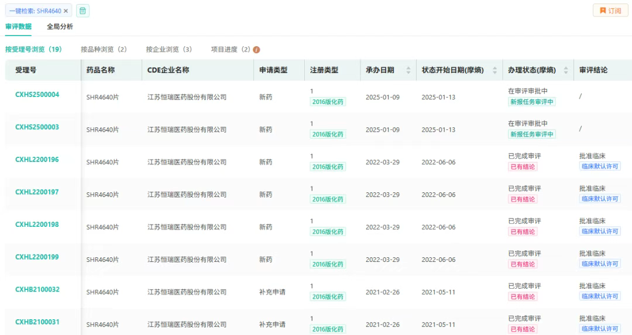Open acceptance number CXHL2200196 link
Viewport: 632px width, 335px height.
click(37, 160)
